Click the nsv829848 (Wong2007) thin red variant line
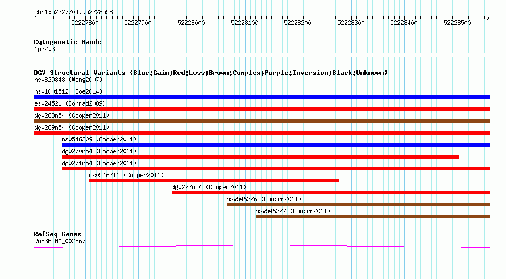 pyautogui.click(x=262, y=85)
